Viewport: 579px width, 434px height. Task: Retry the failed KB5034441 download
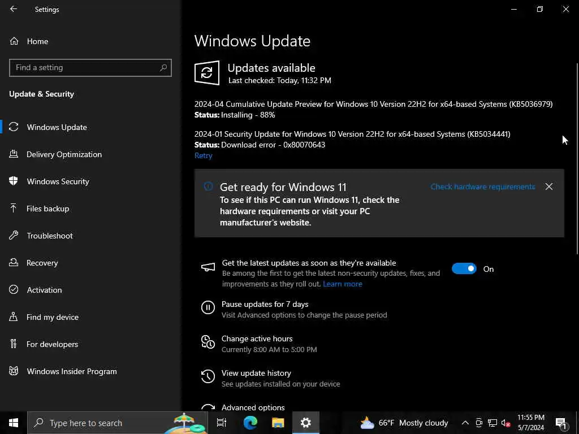point(204,156)
